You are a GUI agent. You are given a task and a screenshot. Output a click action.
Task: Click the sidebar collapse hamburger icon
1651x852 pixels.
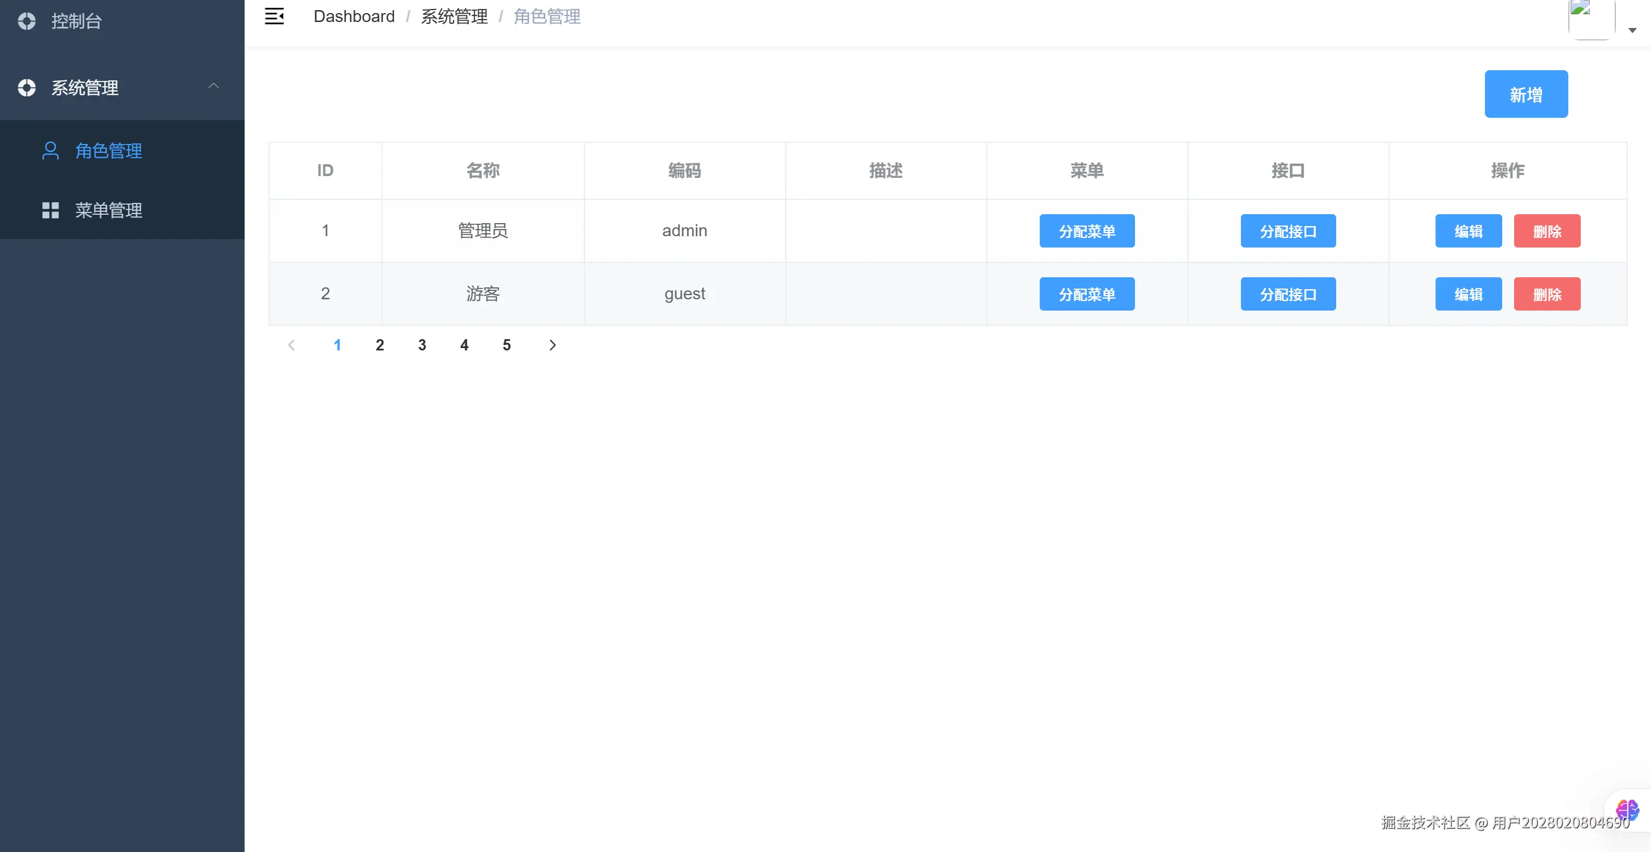pos(274,17)
